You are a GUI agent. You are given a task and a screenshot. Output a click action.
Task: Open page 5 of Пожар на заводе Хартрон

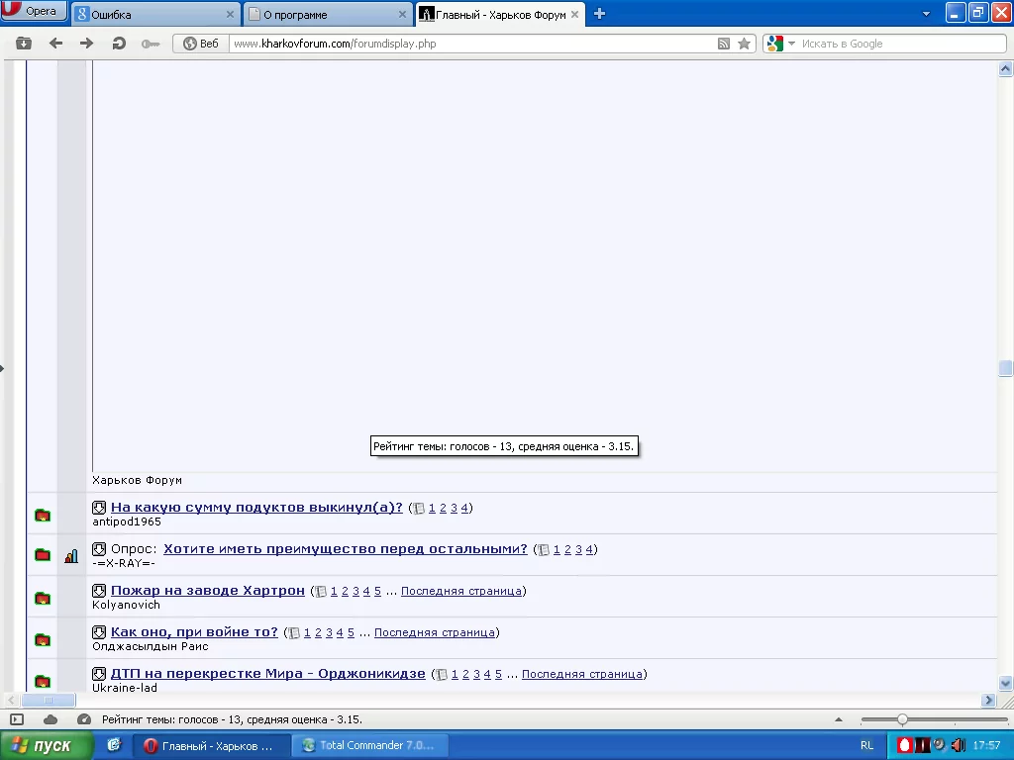377,591
